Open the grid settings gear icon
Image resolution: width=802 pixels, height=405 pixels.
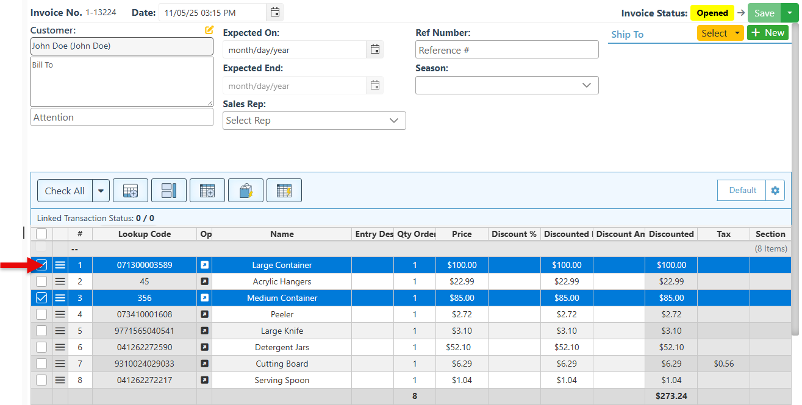pyautogui.click(x=775, y=191)
